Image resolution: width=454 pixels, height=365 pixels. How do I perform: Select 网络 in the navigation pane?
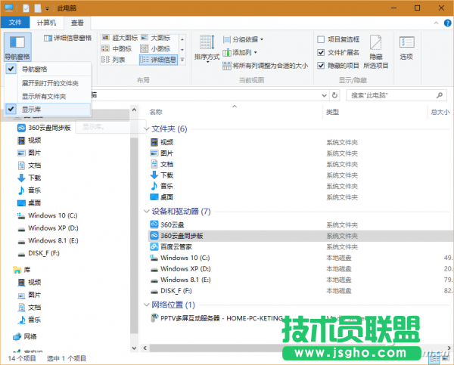[x=25, y=336]
